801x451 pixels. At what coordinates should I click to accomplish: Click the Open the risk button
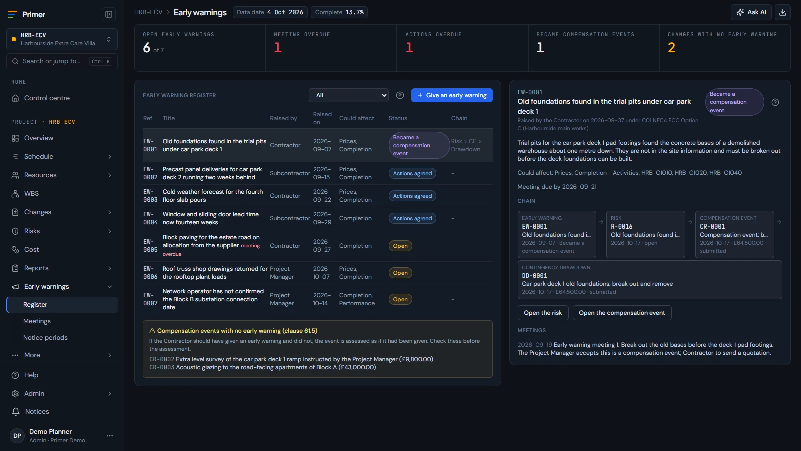pos(543,313)
